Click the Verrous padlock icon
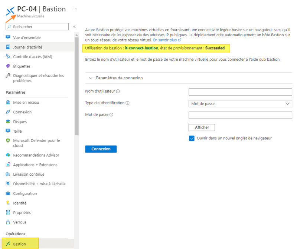This screenshot has width=297, height=249. tap(8, 222)
